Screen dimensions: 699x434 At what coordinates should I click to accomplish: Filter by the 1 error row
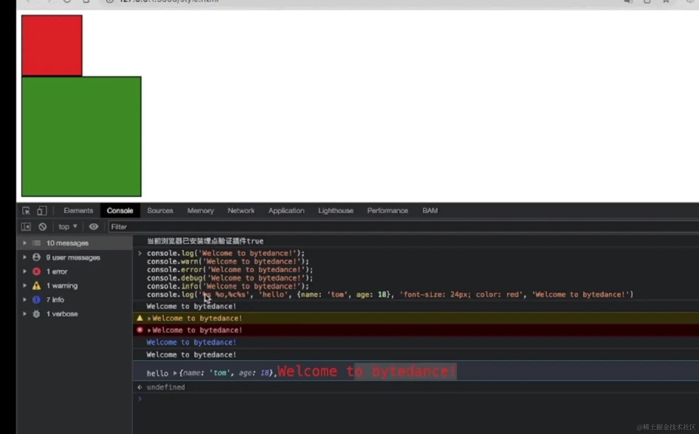[75, 271]
